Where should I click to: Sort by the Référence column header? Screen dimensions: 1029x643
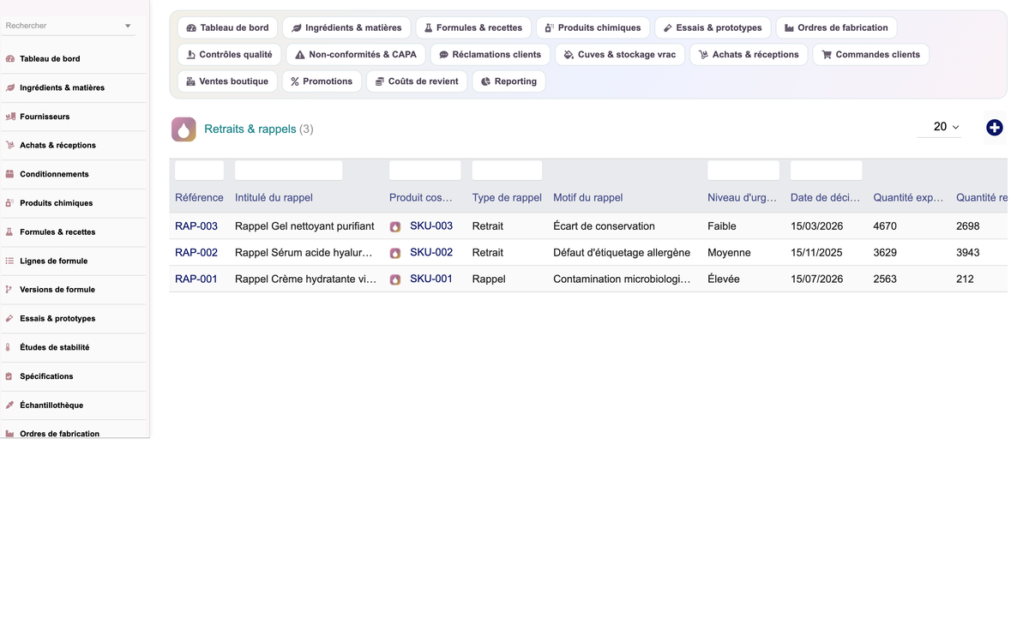199,198
